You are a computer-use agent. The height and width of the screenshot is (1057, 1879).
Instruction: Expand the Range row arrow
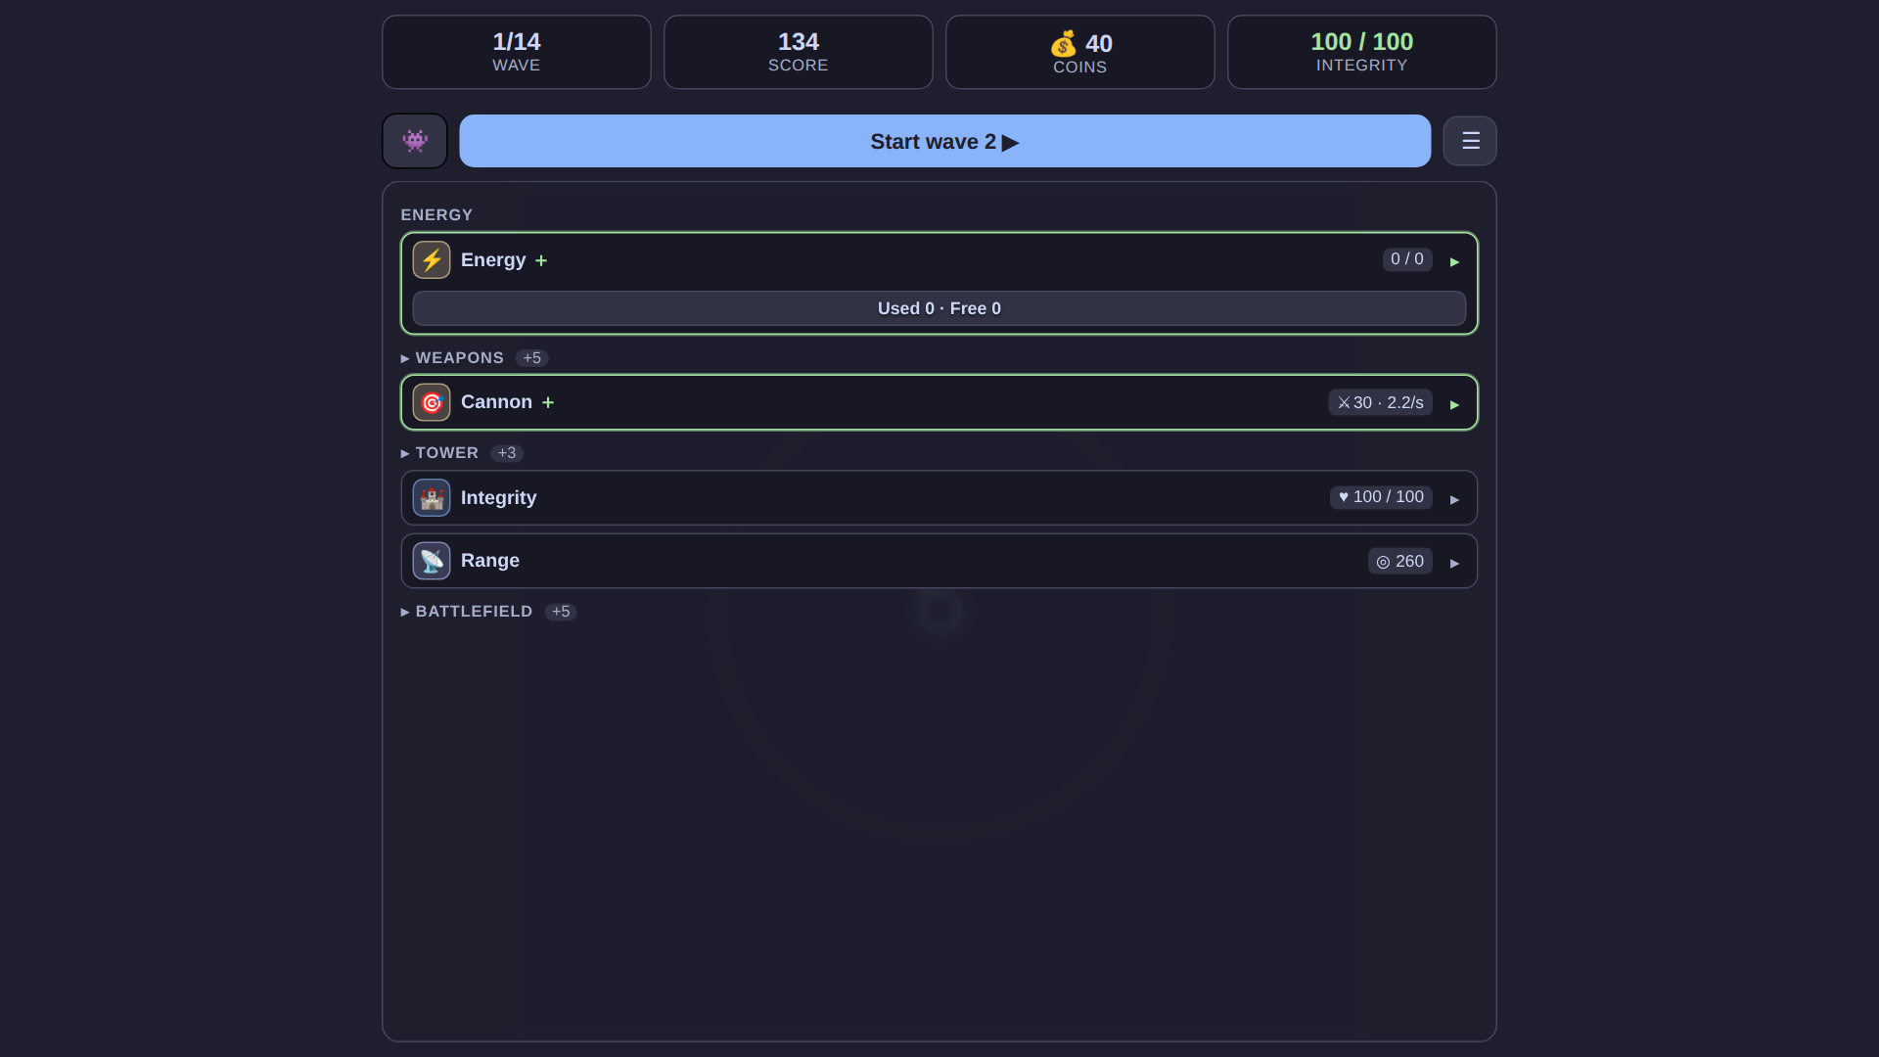[x=1454, y=563]
